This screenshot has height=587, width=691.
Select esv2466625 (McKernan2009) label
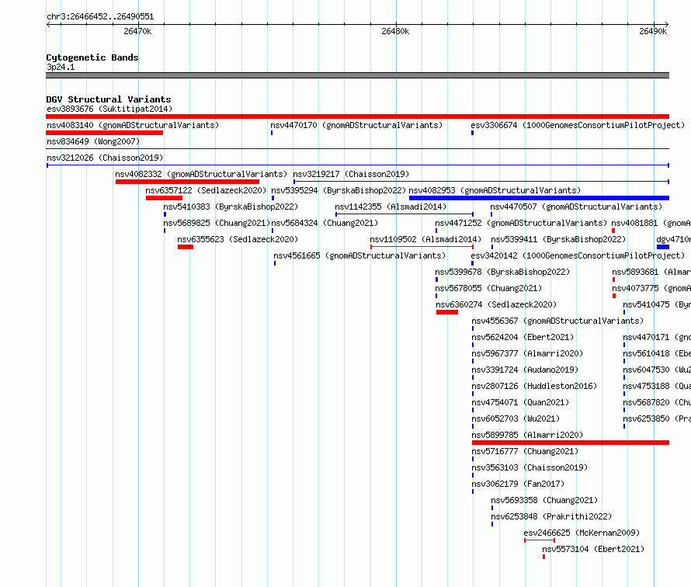point(582,533)
